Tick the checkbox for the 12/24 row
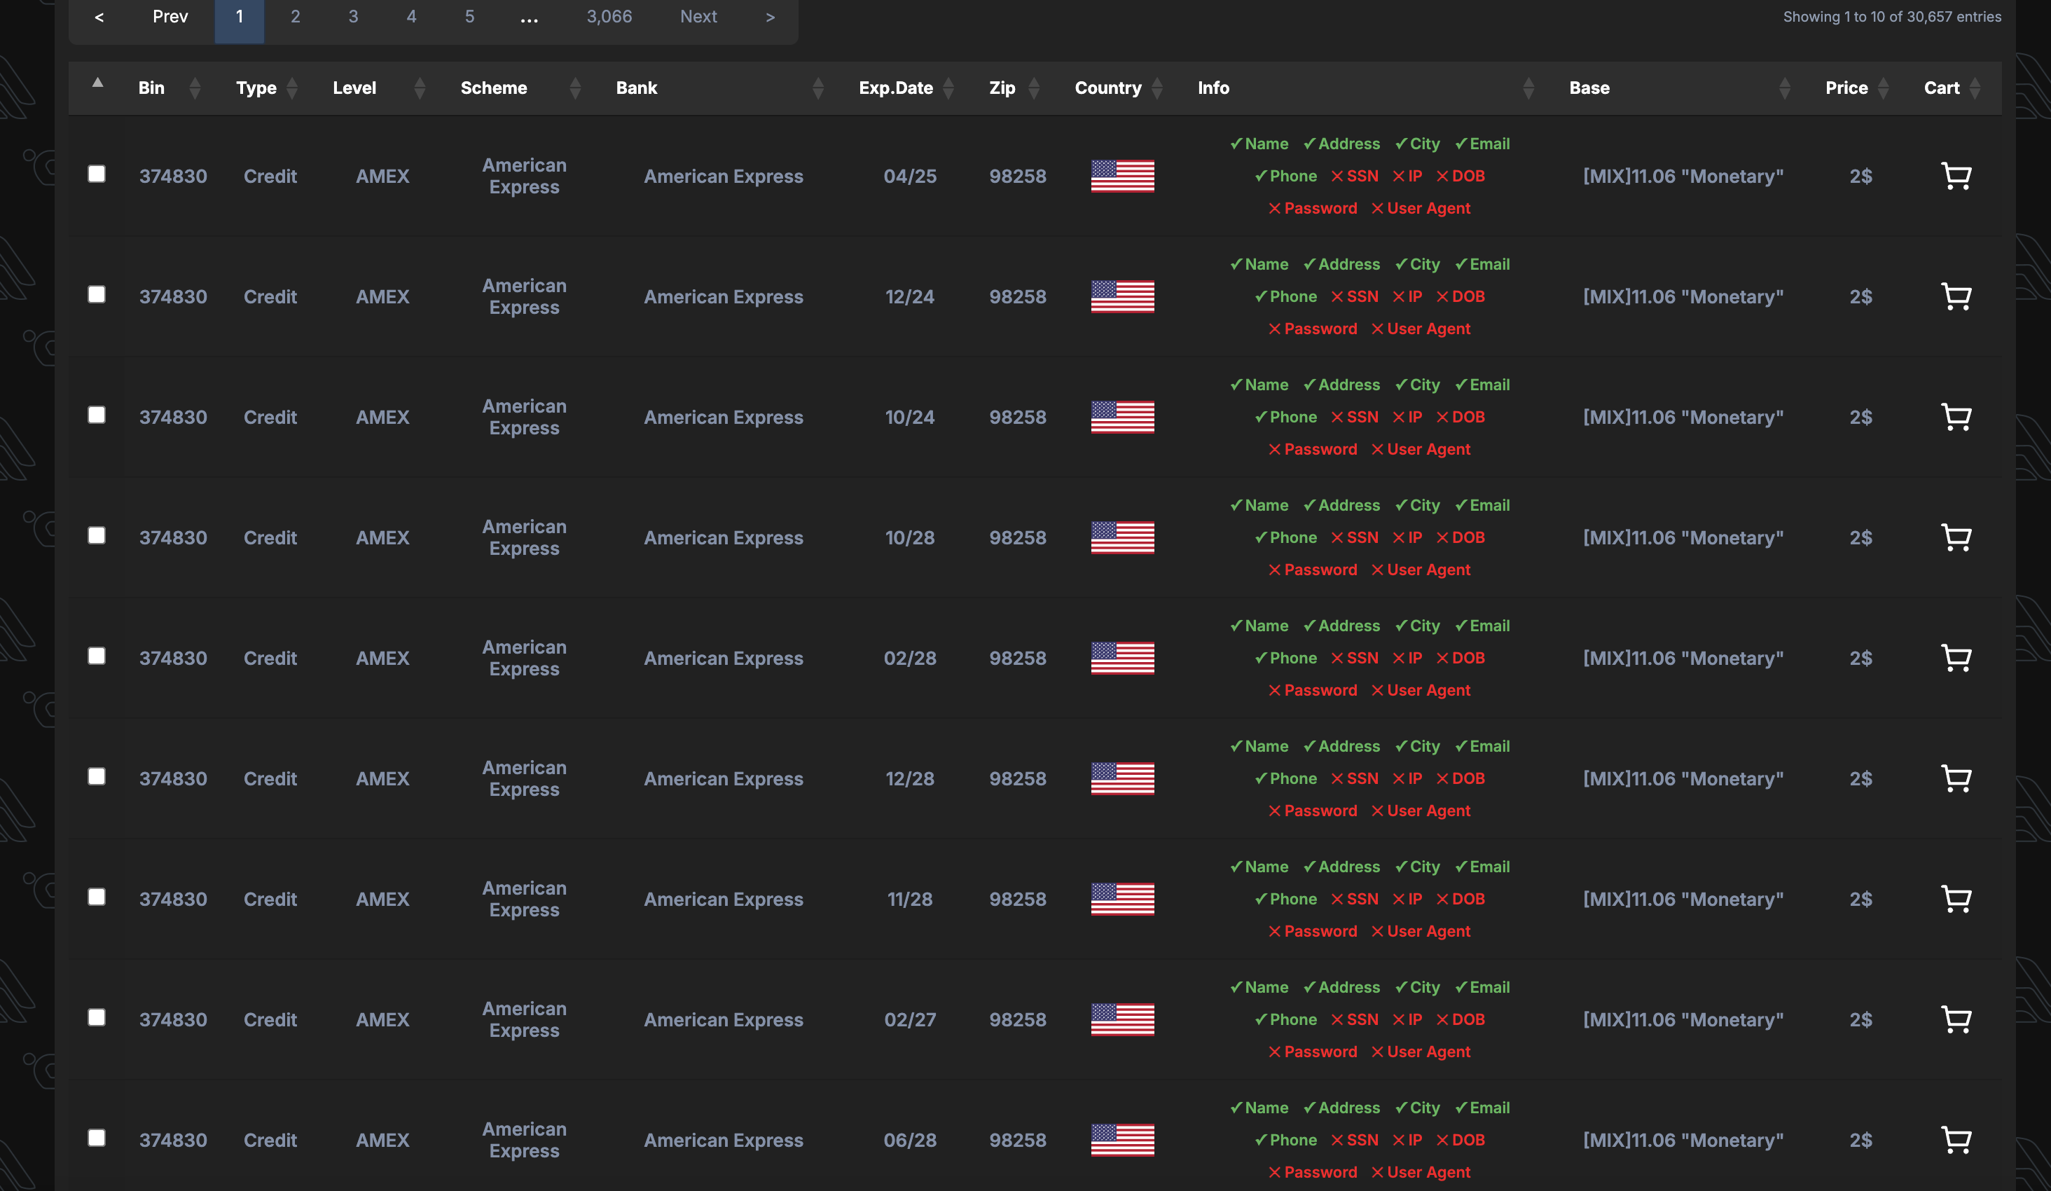The height and width of the screenshot is (1191, 2051). pyautogui.click(x=97, y=295)
